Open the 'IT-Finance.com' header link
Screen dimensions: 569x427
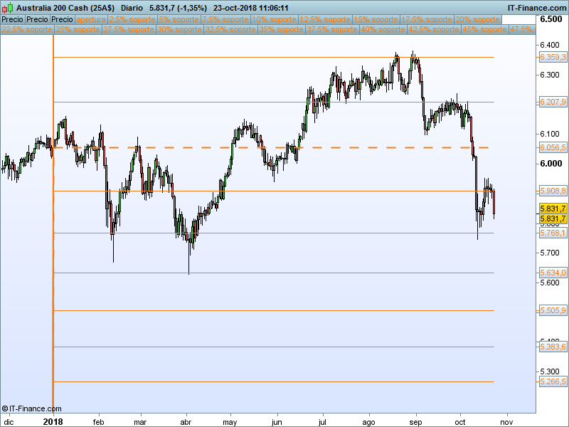[536, 8]
